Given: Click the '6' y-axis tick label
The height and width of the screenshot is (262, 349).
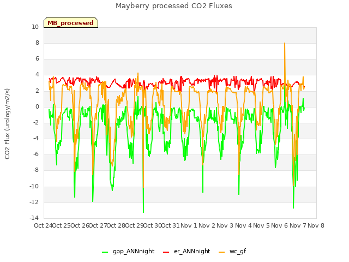Looking at the screenshot, I should pos(37,58).
